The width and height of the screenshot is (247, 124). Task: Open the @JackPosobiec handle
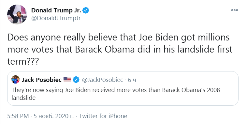[103, 80]
